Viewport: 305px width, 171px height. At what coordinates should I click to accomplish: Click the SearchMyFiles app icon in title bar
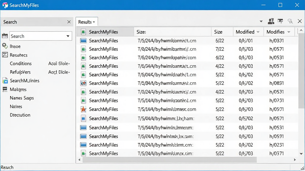pyautogui.click(x=5, y=5)
